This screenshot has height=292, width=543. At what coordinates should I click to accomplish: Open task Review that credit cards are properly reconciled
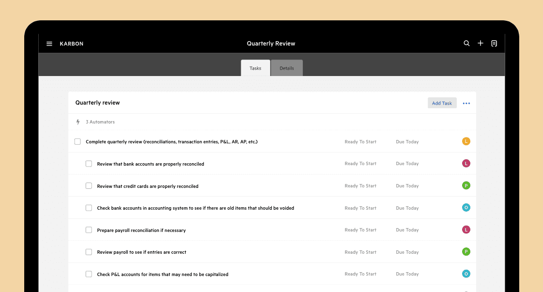[148, 186]
